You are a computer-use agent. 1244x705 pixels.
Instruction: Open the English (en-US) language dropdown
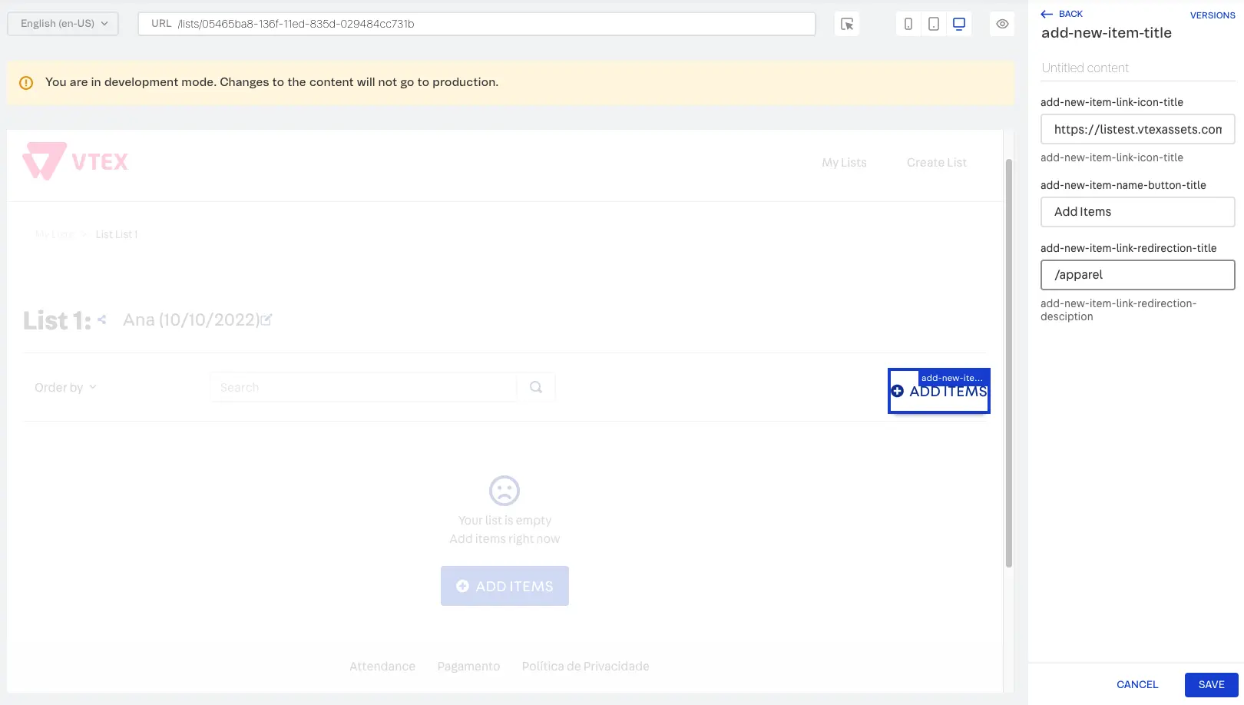61,23
